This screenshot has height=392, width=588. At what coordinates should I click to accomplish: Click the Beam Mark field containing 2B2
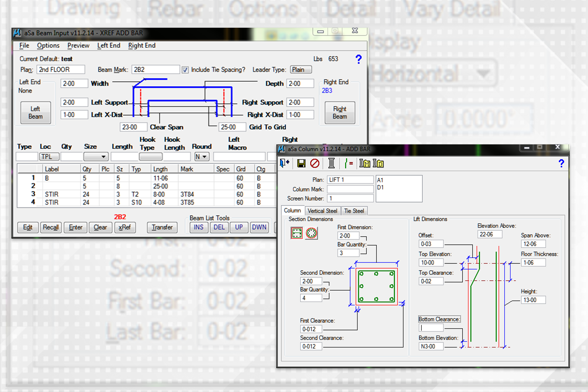click(x=156, y=70)
